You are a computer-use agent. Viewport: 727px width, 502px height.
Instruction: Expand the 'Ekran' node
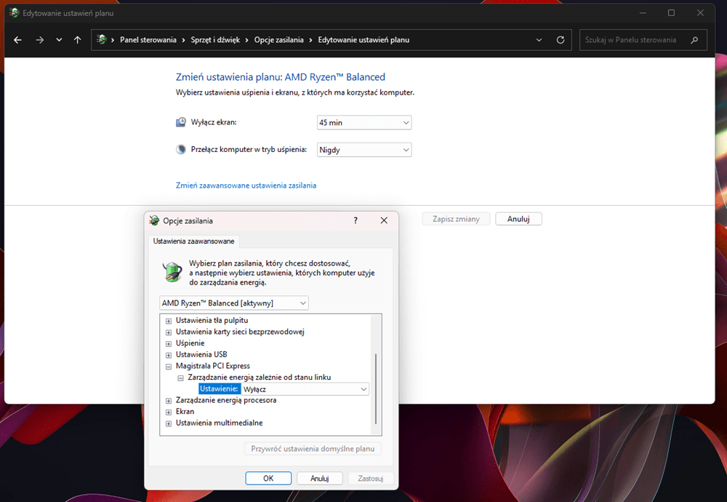[x=169, y=412]
